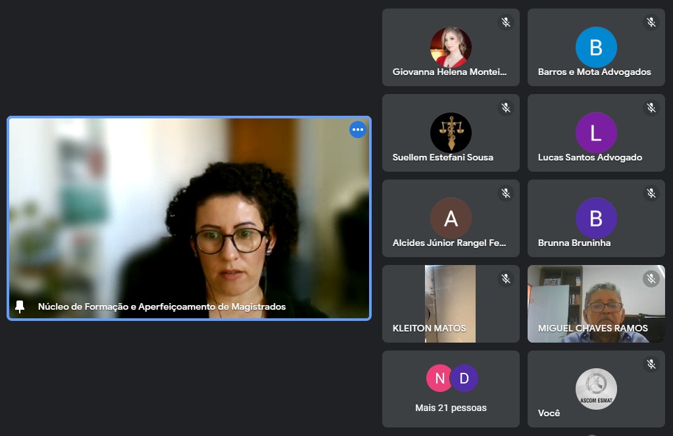Open the three-dot options on pinned video
Screen dimensions: 673x436
pyautogui.click(x=357, y=130)
